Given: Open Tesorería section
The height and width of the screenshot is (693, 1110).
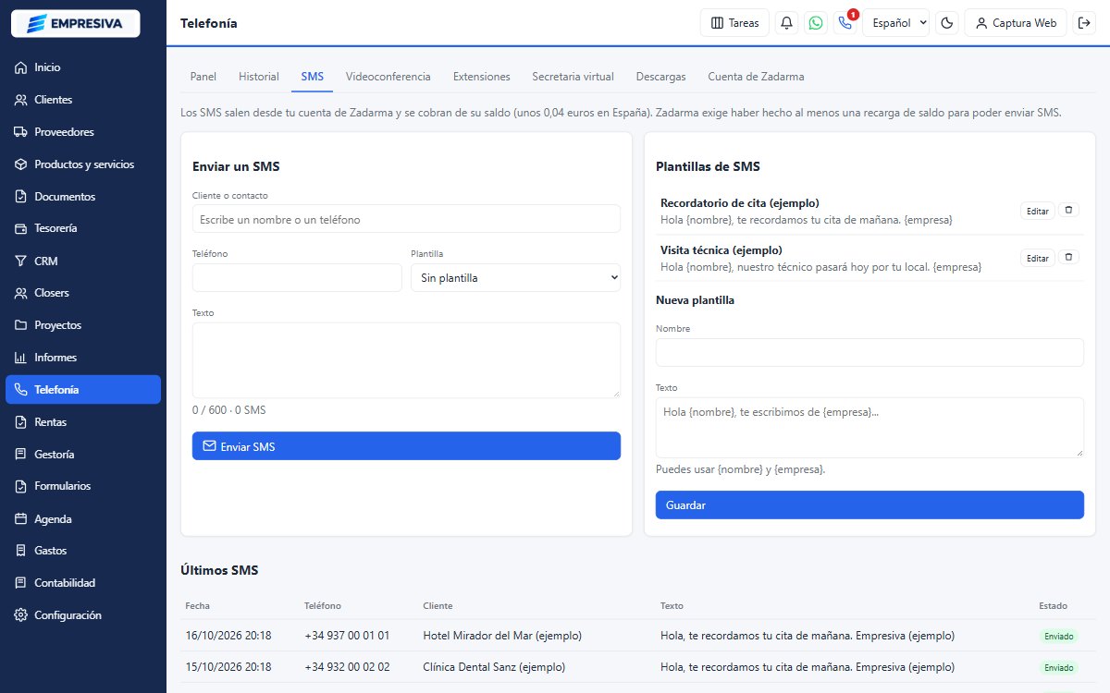Looking at the screenshot, I should pos(83,228).
